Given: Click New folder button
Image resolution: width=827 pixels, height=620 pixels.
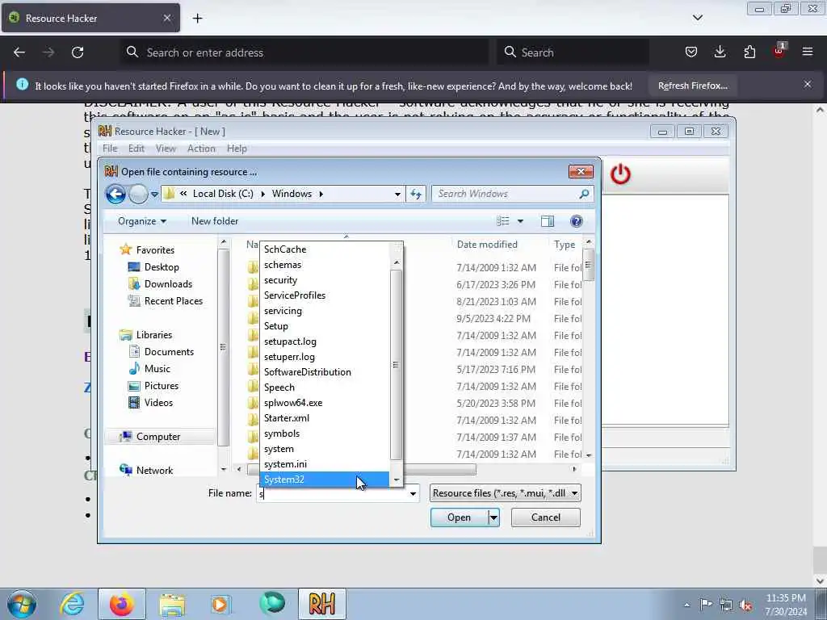Looking at the screenshot, I should (x=215, y=221).
